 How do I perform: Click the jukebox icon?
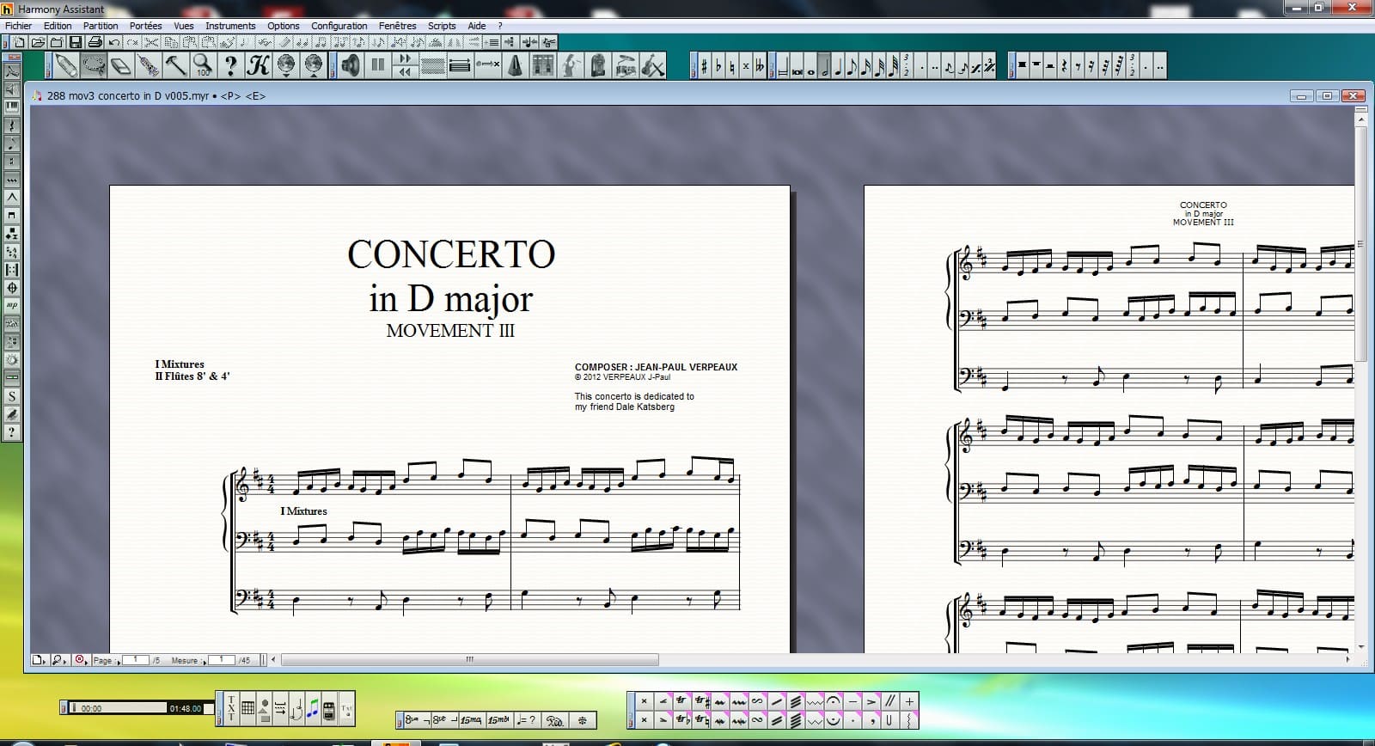[x=598, y=65]
